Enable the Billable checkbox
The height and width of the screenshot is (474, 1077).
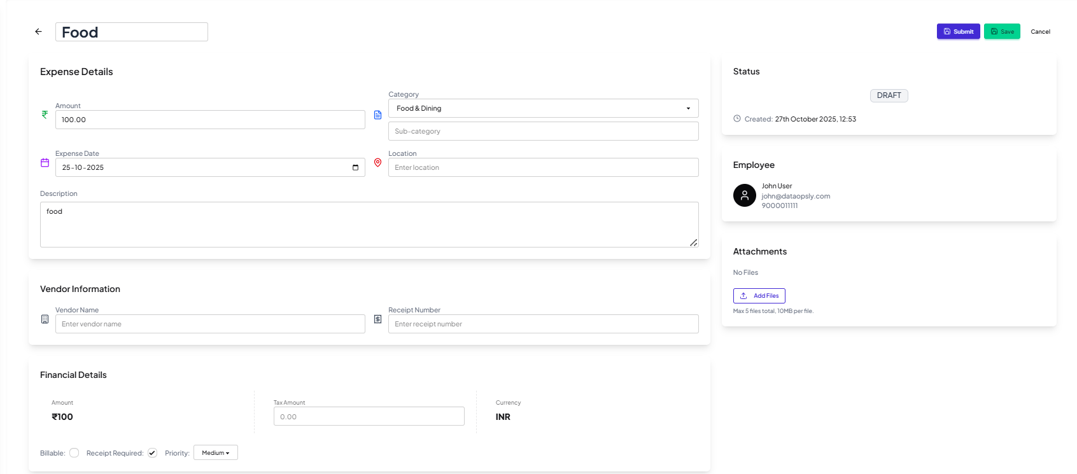click(74, 453)
